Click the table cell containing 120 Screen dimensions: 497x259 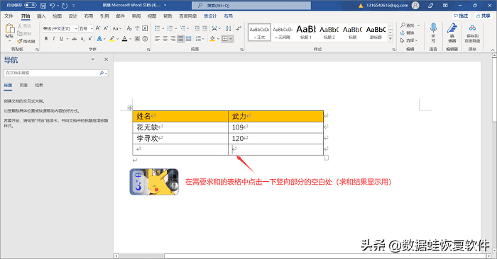(275, 138)
